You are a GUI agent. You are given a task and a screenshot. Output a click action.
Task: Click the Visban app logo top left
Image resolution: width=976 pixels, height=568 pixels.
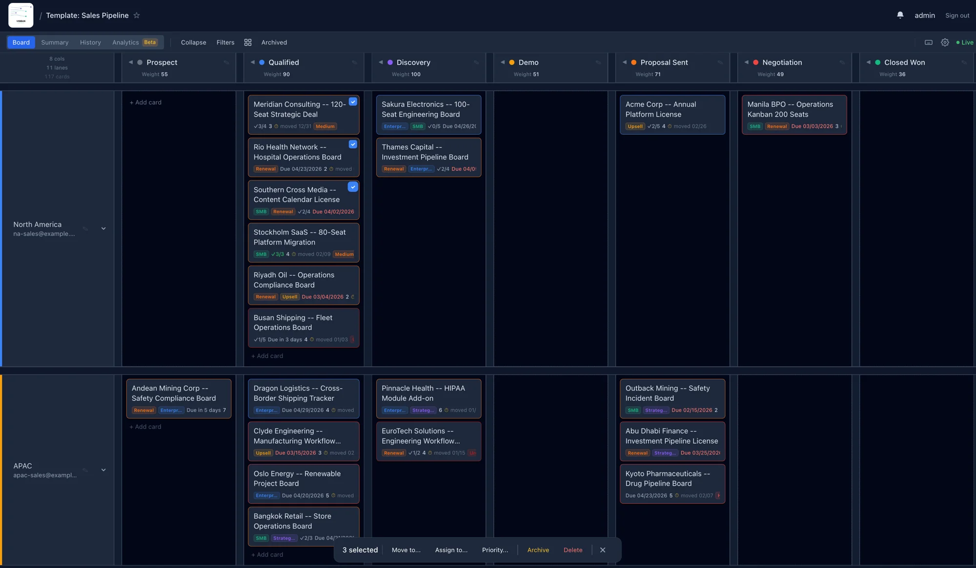(x=20, y=15)
